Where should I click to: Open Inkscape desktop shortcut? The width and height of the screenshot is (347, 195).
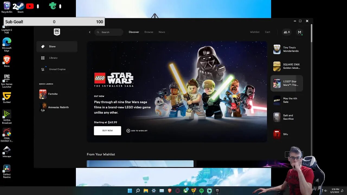point(7,152)
